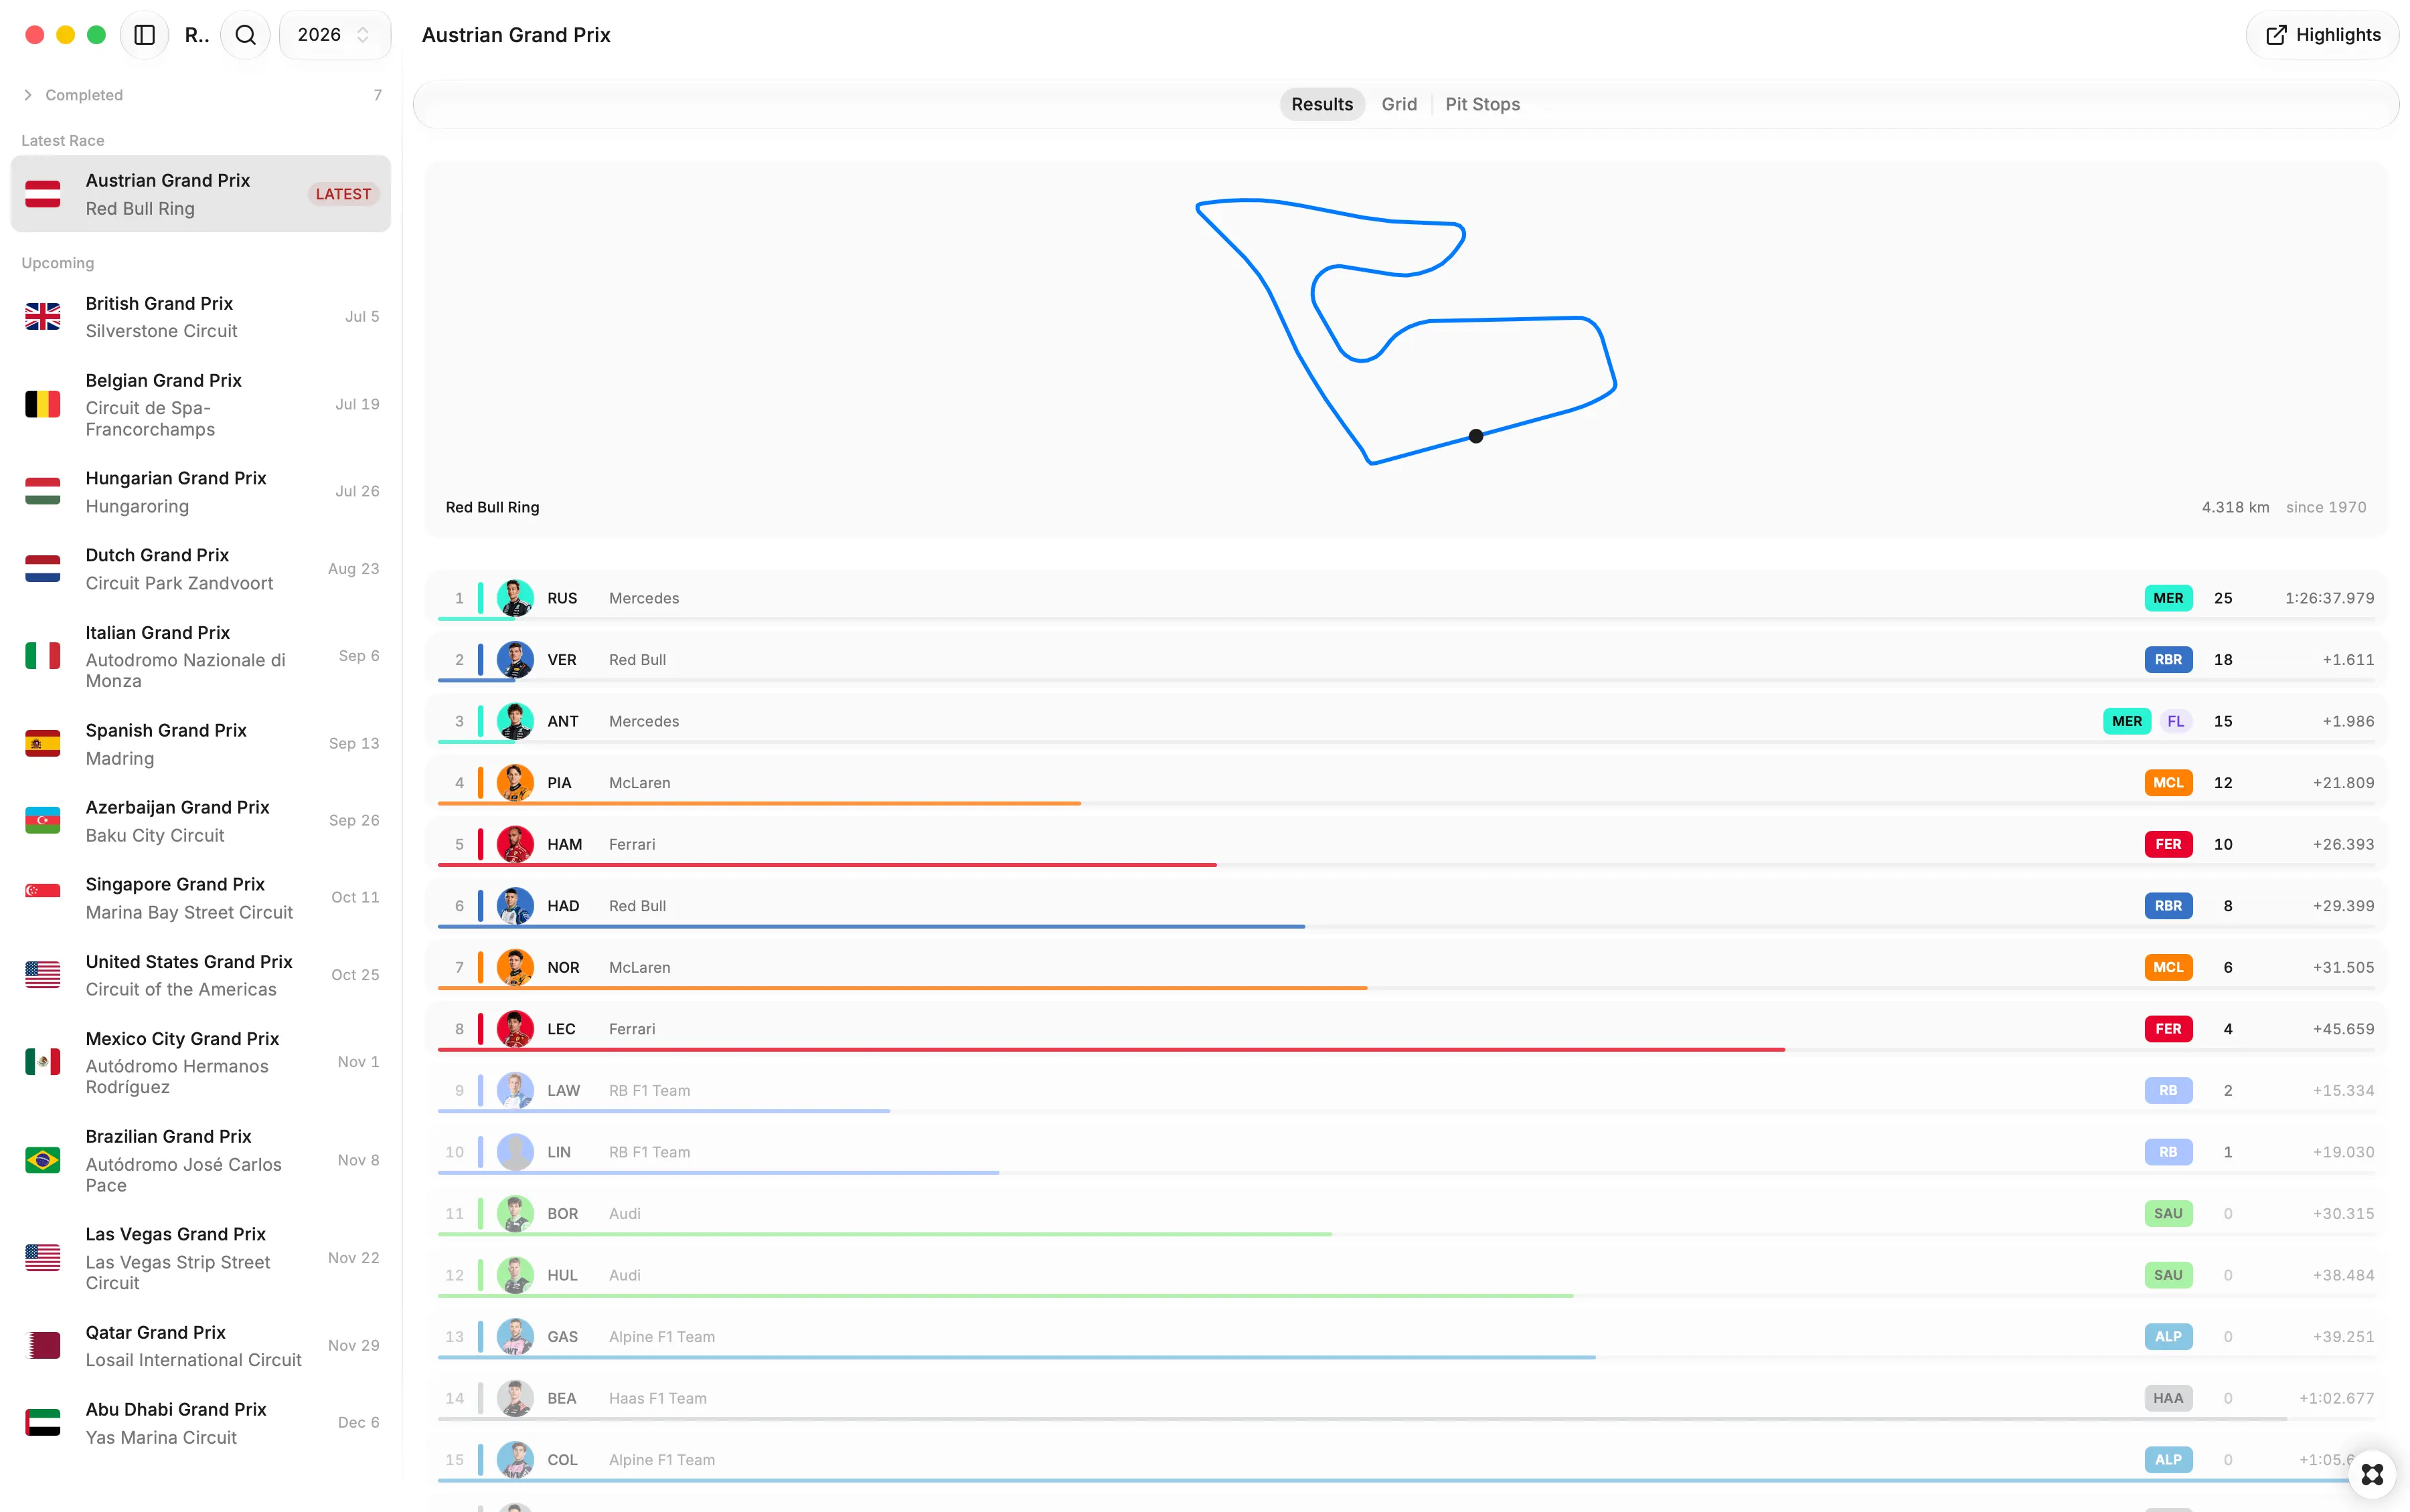Screen dimensions: 2410x1512
Task: Click PIA driver avatar
Action: click(x=515, y=783)
